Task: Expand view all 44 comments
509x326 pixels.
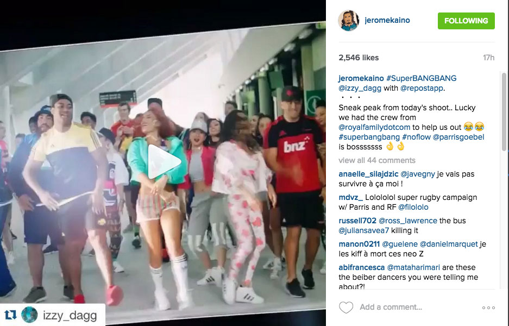Action: 377,160
